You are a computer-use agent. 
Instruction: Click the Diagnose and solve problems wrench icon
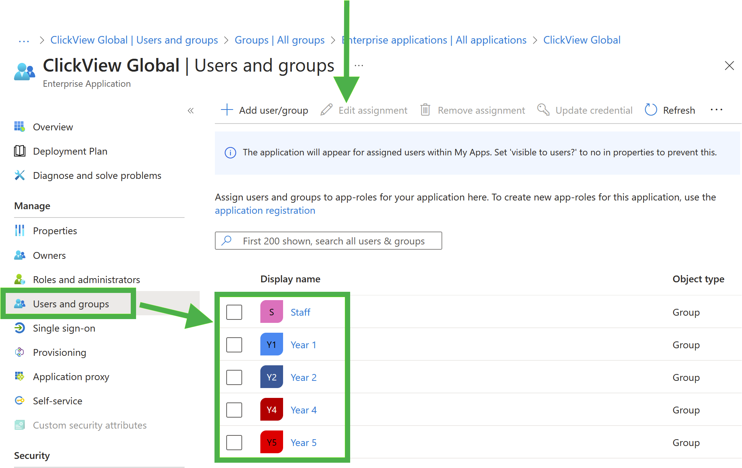20,175
